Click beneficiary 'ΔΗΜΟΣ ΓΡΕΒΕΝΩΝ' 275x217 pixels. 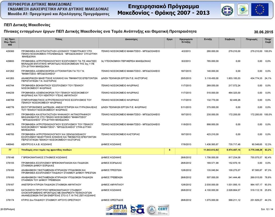(112, 177)
